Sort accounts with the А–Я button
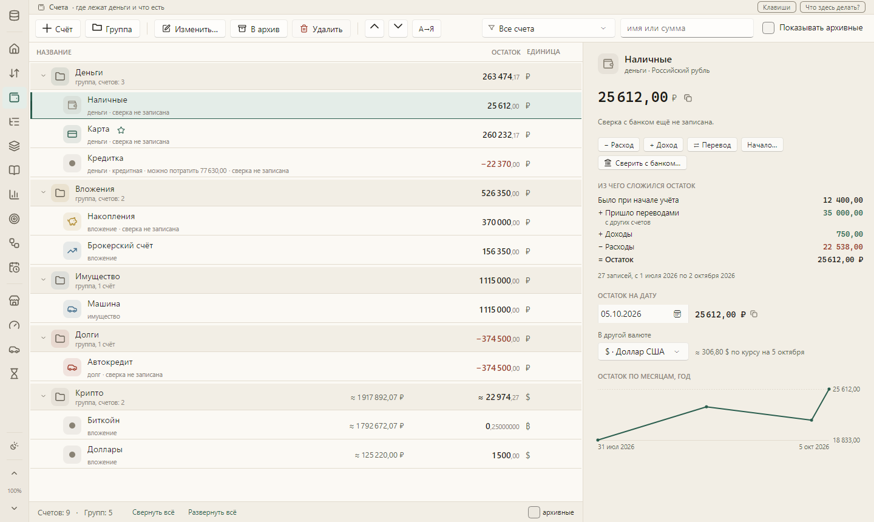Screen dimensions: 874x522 (x=427, y=29)
